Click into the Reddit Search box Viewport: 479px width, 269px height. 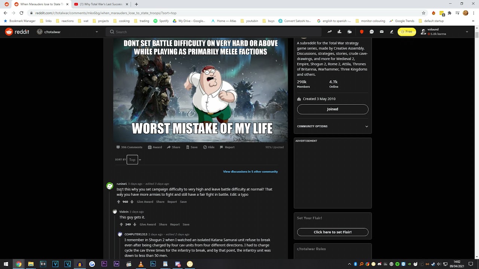coord(214,32)
